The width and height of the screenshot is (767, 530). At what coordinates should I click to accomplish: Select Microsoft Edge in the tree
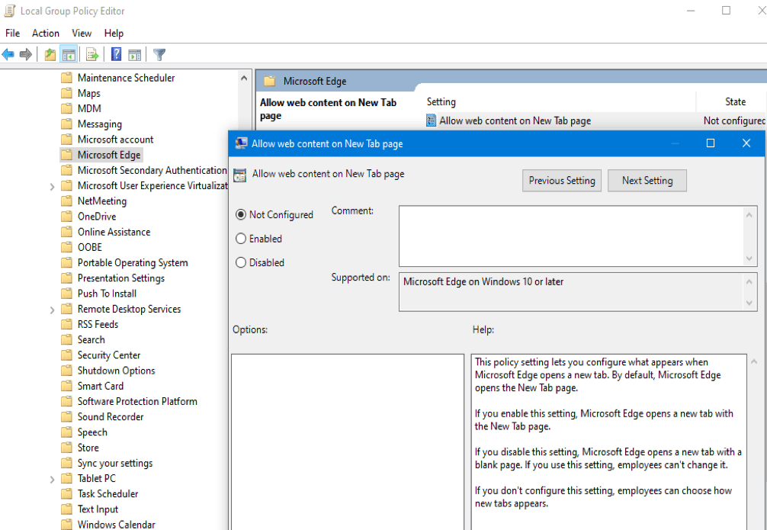109,155
